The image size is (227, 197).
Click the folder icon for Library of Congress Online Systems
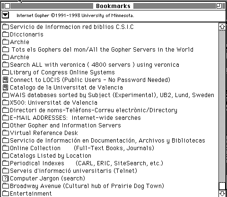click(x=6, y=72)
